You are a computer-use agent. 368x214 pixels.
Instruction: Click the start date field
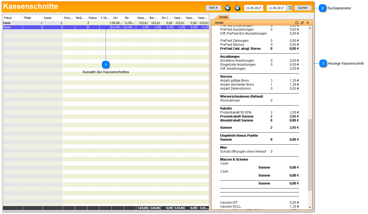coord(253,8)
